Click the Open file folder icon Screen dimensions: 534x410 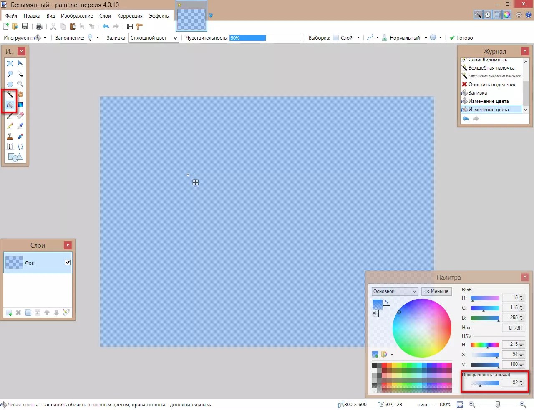point(15,26)
